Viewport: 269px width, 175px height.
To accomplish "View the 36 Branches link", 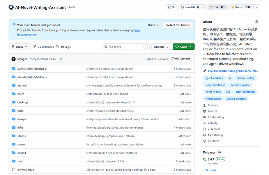I will point(43,47).
